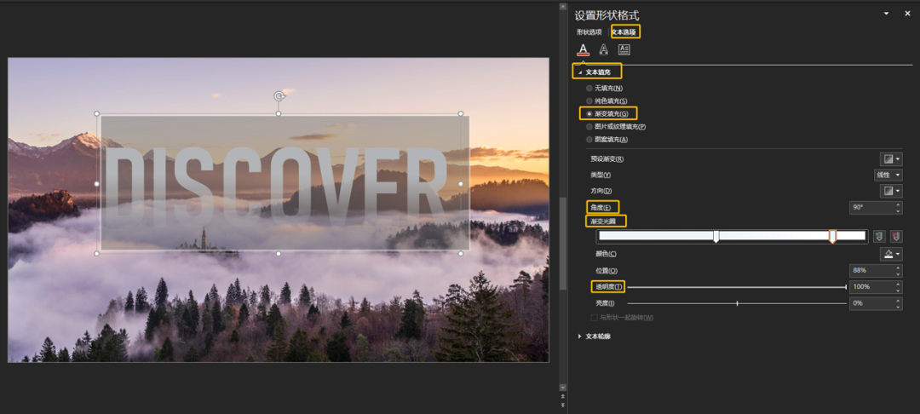Open the 方向 direction dropdown
920x414 pixels.
click(x=890, y=191)
